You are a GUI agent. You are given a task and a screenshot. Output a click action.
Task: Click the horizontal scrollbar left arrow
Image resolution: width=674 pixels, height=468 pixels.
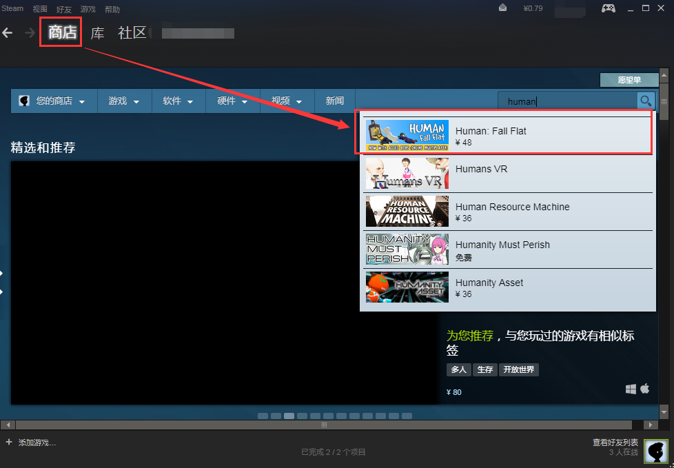click(8, 425)
